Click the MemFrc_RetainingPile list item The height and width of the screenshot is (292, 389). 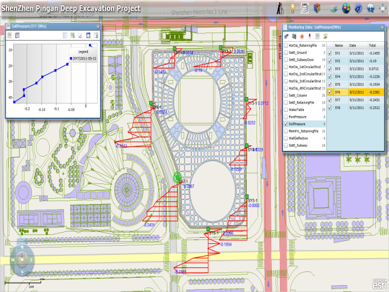[304, 131]
